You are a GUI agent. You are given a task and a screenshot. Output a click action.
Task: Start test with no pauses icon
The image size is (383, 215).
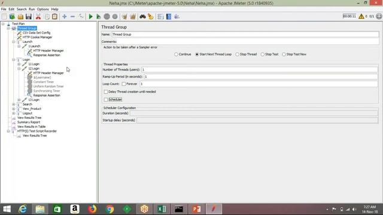pos(98,17)
